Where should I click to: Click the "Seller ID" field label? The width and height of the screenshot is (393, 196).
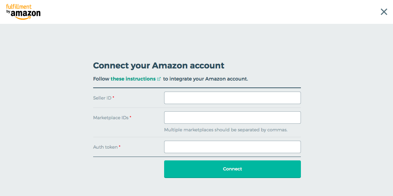pos(102,98)
